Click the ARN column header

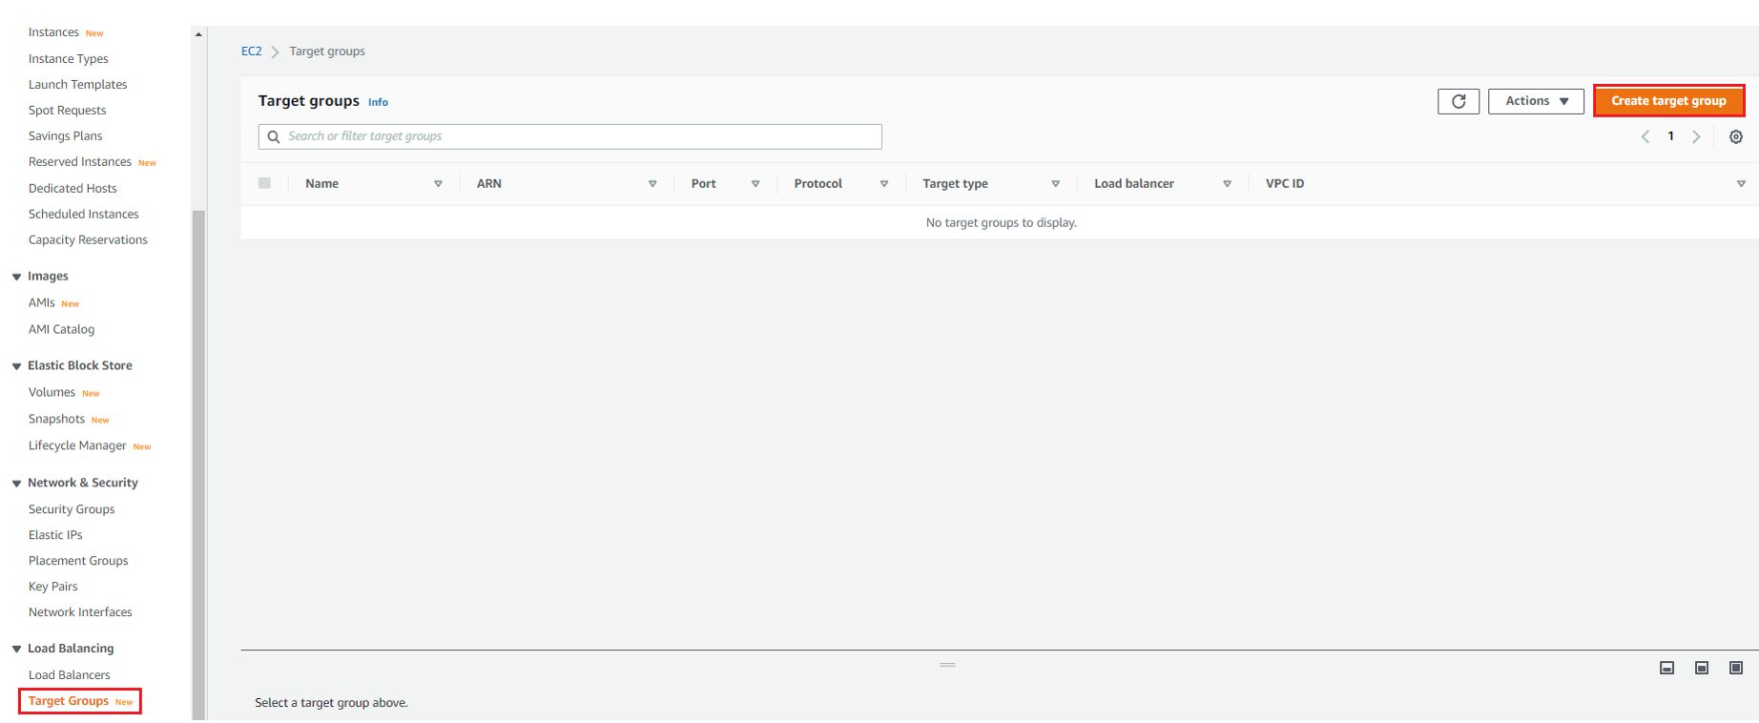pyautogui.click(x=488, y=184)
